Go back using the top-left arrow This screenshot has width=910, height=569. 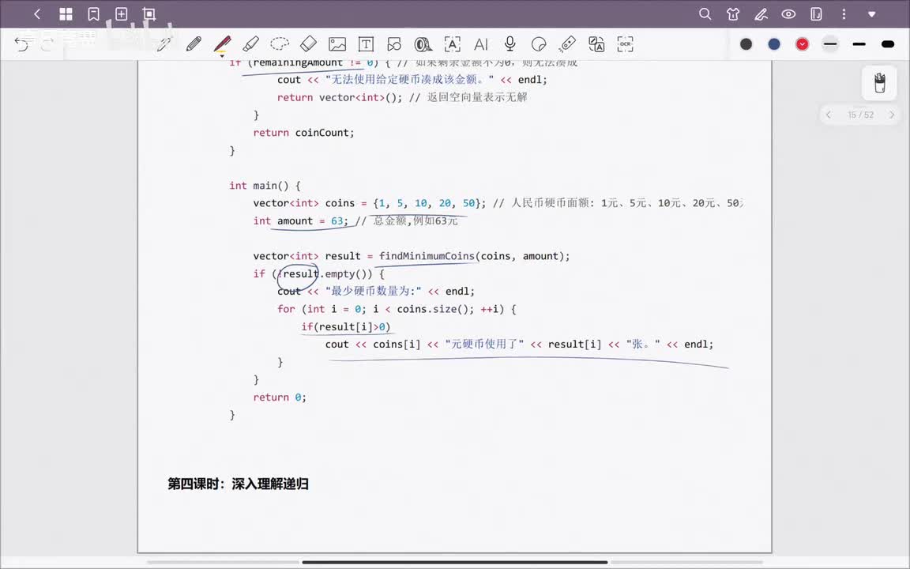pyautogui.click(x=37, y=14)
